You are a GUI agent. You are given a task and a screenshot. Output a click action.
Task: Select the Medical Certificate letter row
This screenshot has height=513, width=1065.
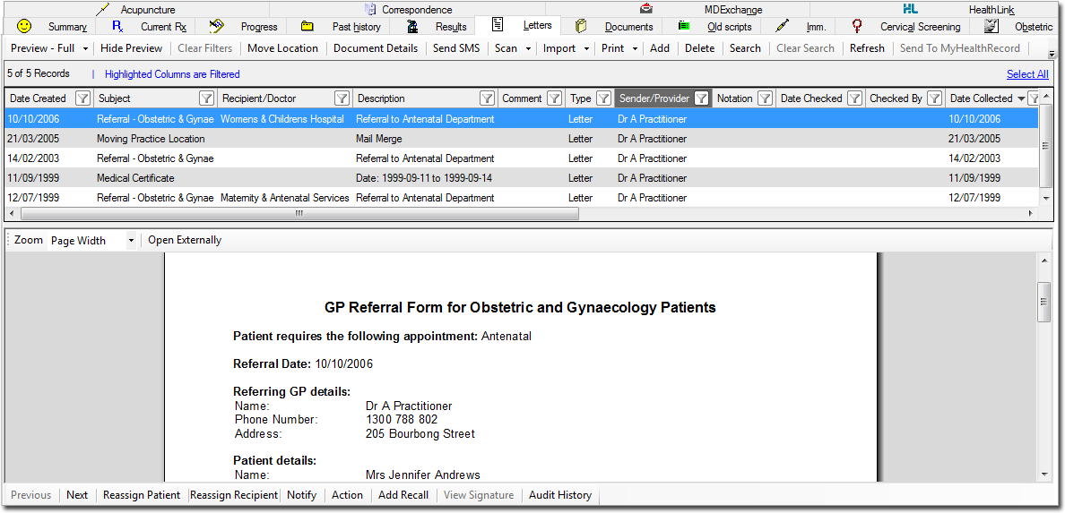[x=135, y=178]
